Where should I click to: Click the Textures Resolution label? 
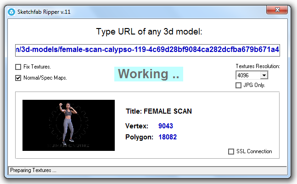(x=257, y=66)
